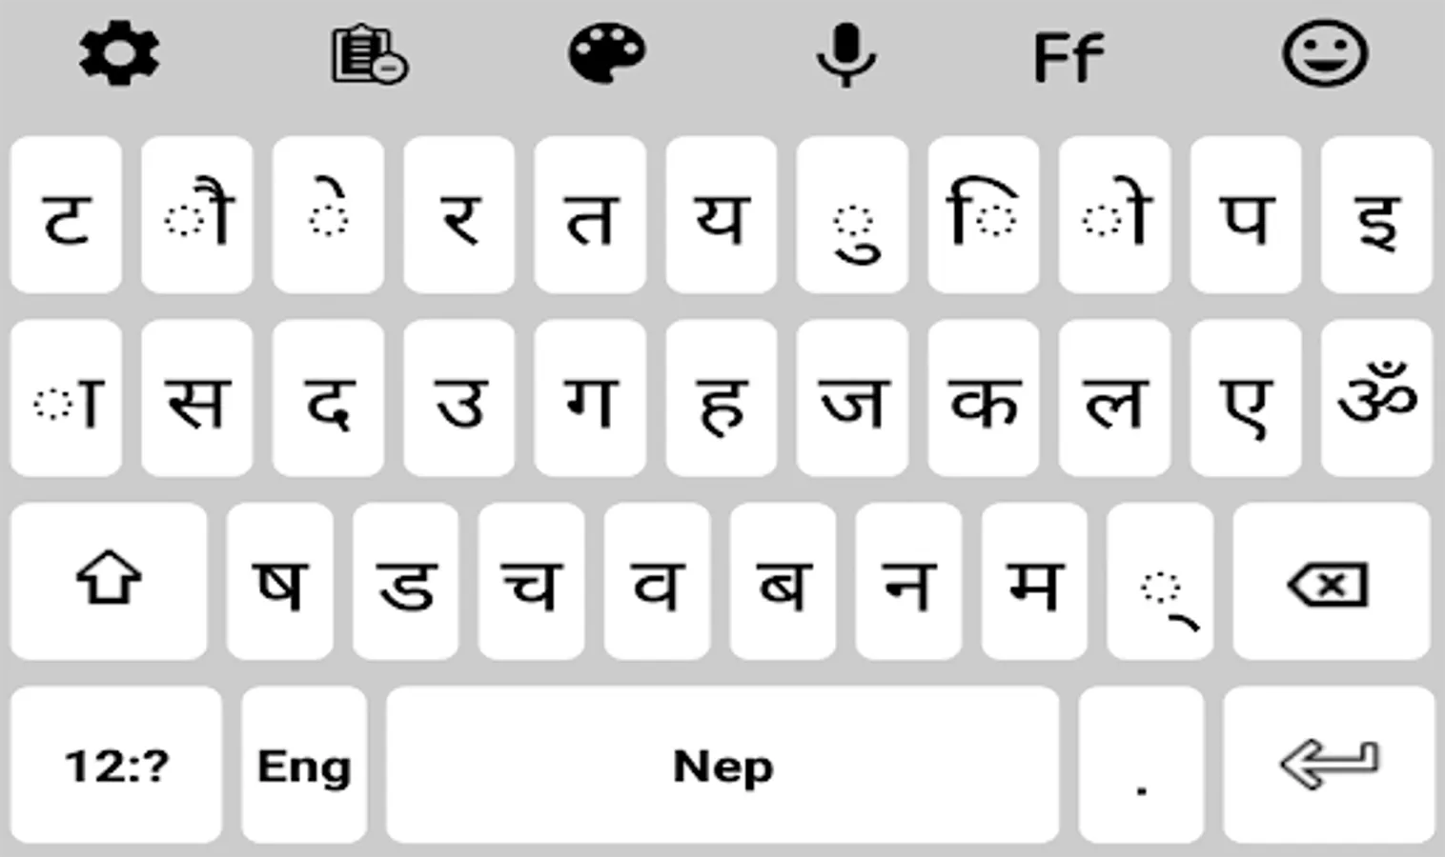The width and height of the screenshot is (1445, 857).
Task: Tap the ट letter key
Action: pos(66,214)
